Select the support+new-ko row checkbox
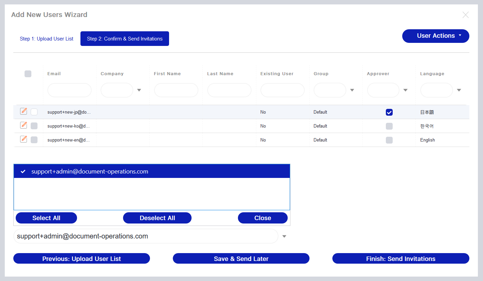Screen dimensions: 483x281 point(34,126)
